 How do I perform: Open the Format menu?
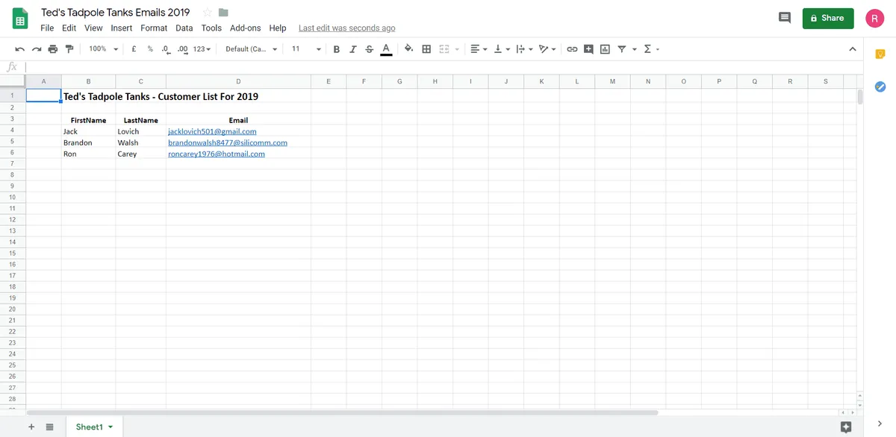click(x=154, y=28)
